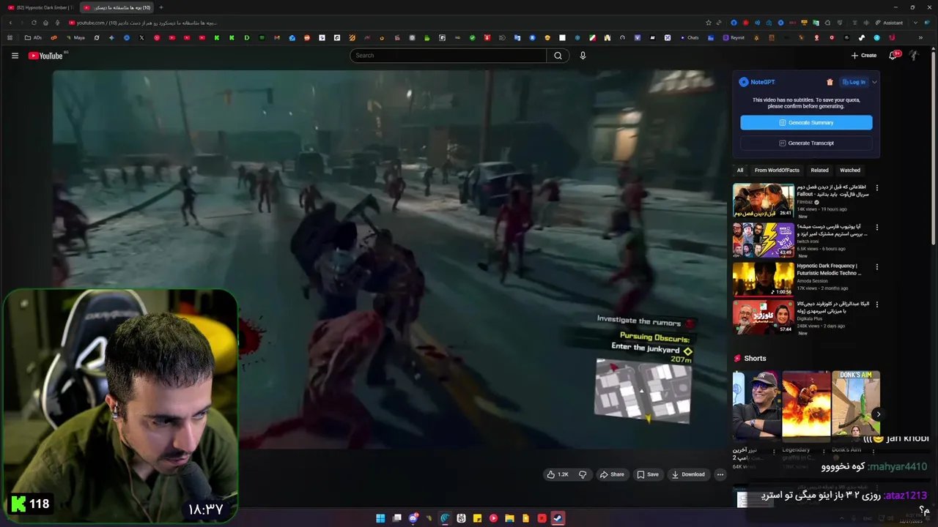
Task: Show next Shorts with the arrow button
Action: (878, 414)
